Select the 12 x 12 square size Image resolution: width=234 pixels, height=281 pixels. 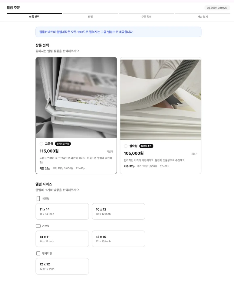tap(62, 266)
